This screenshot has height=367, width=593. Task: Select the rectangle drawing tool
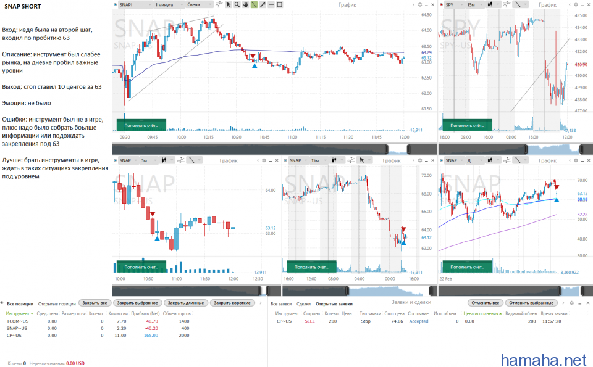tap(280, 4)
